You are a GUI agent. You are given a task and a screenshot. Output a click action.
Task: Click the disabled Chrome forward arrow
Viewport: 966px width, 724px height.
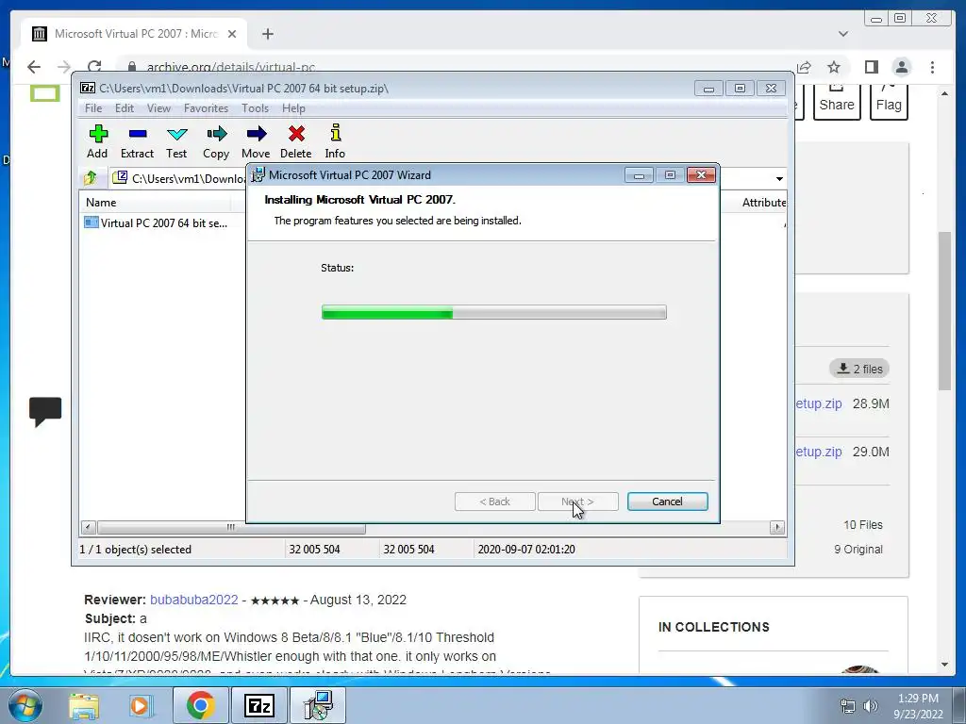tap(64, 67)
